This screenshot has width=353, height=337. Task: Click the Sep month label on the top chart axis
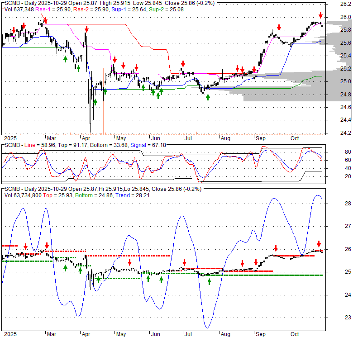pos(262,138)
